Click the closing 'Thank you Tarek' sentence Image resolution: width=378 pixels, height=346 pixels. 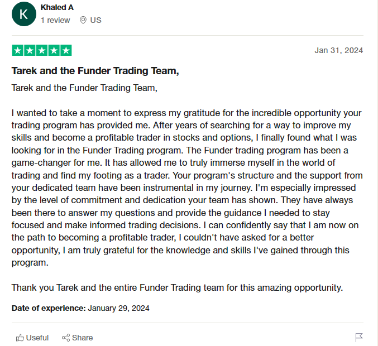coord(177,287)
